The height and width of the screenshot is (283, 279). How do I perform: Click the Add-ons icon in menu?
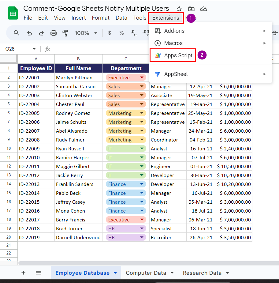point(158,31)
